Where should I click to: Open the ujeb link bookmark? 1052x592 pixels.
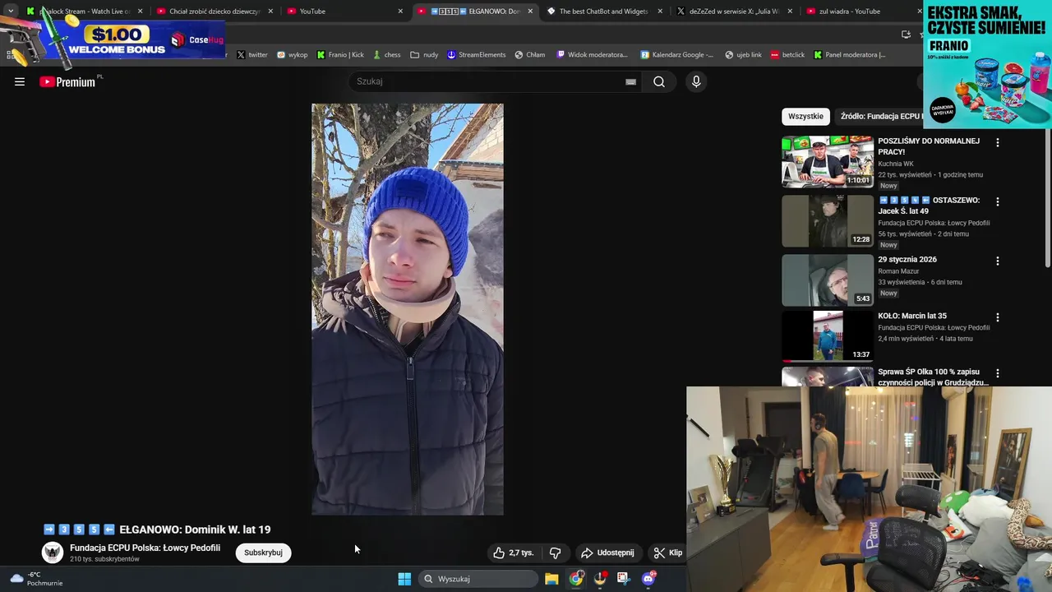[x=744, y=55]
